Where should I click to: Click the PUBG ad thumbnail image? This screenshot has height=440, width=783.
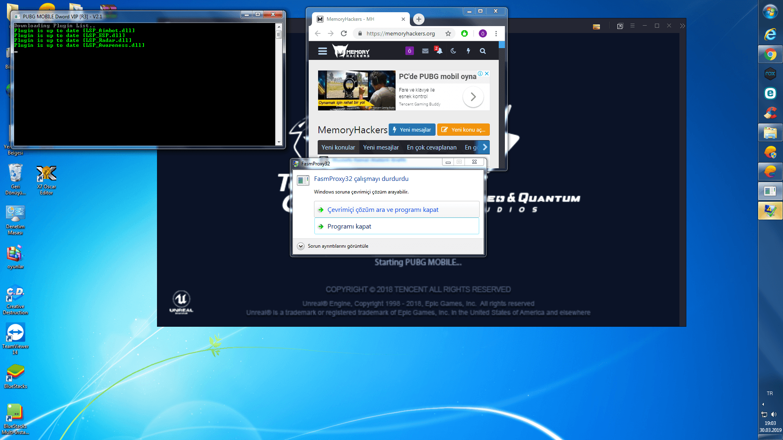pyautogui.click(x=356, y=90)
